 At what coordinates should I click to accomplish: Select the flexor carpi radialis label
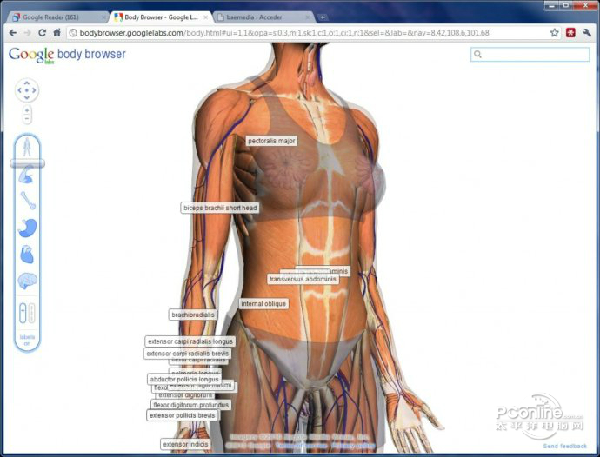pyautogui.click(x=198, y=361)
